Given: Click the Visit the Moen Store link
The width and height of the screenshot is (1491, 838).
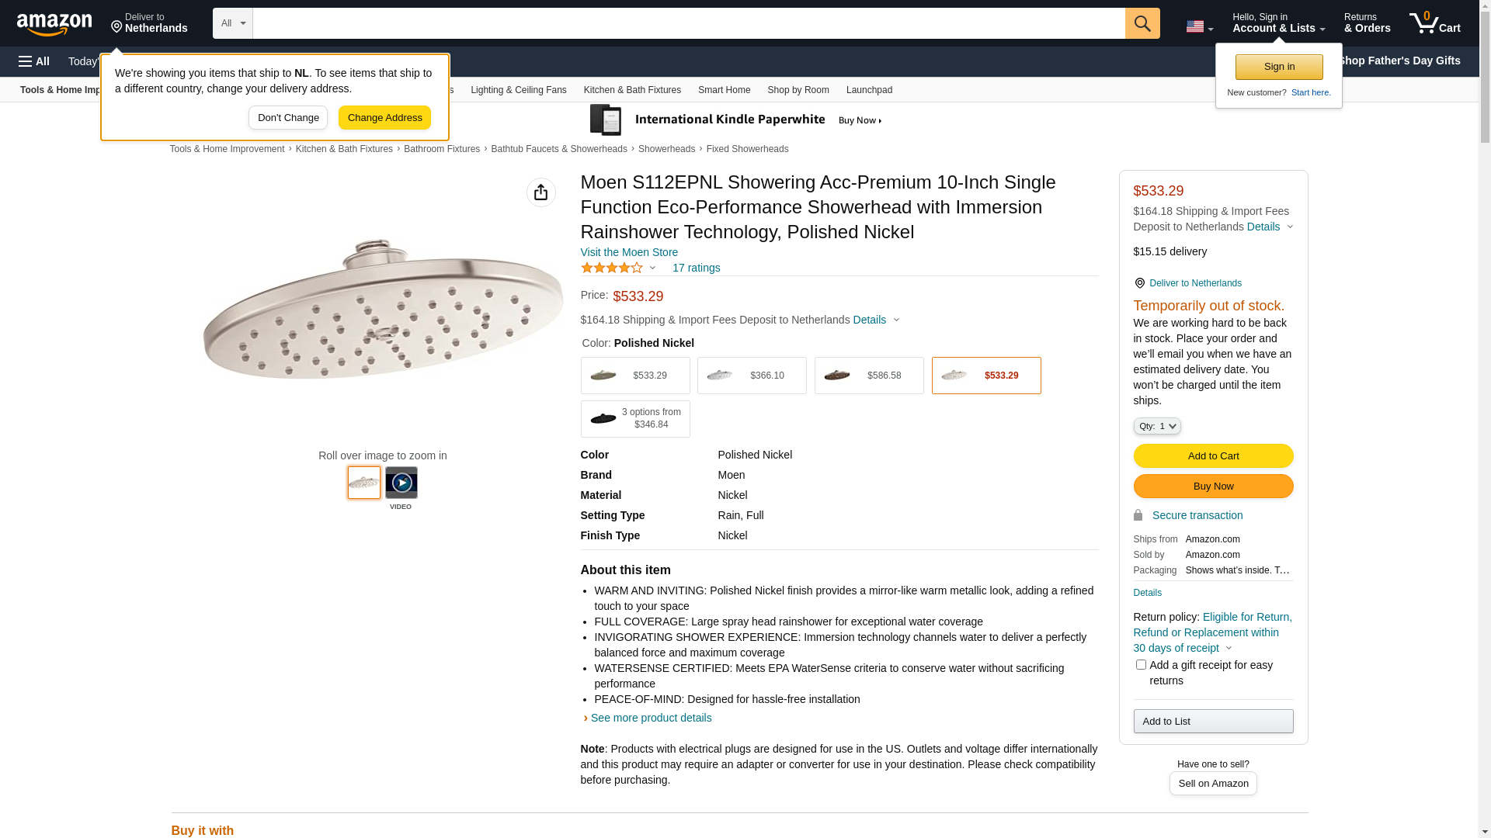Looking at the screenshot, I should [629, 252].
